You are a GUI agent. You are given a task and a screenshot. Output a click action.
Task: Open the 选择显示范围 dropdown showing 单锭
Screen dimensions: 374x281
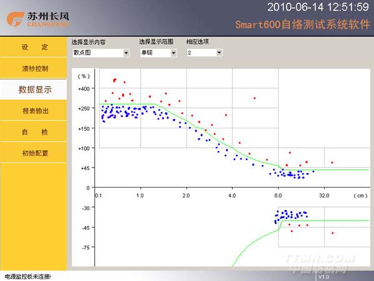click(174, 53)
